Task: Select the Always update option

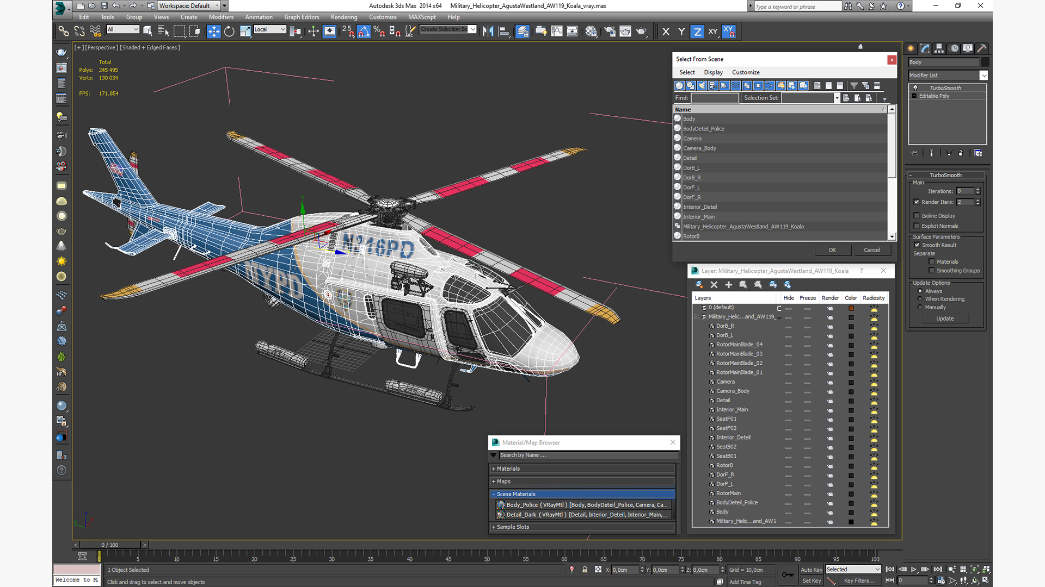Action: pyautogui.click(x=920, y=291)
